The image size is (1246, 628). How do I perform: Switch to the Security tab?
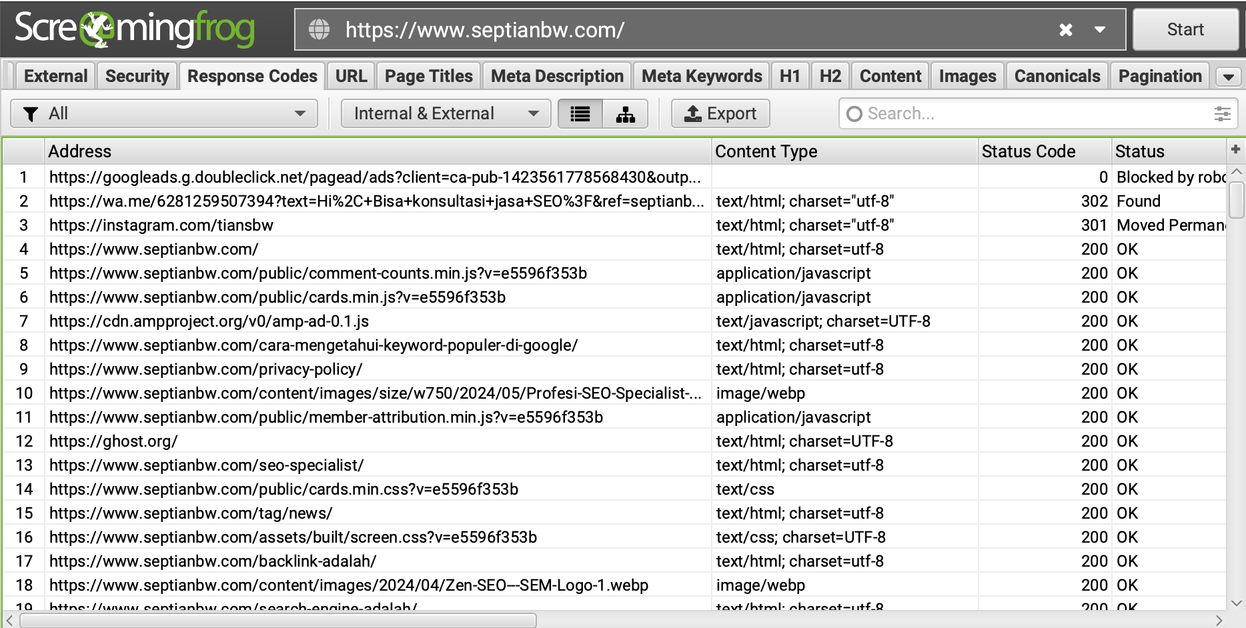(x=137, y=76)
